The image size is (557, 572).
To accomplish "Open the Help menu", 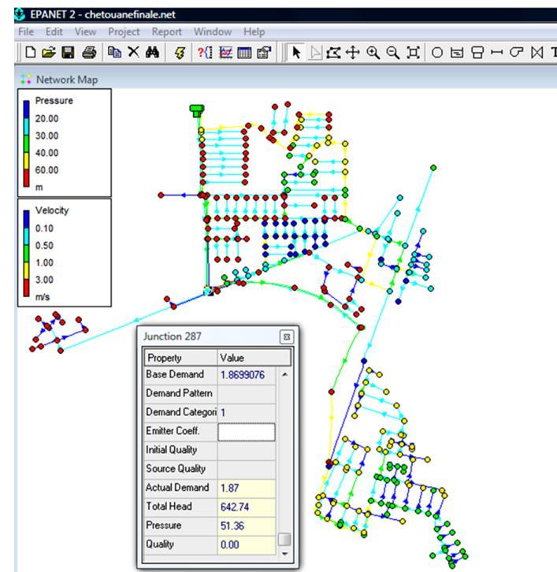I will 254,32.
